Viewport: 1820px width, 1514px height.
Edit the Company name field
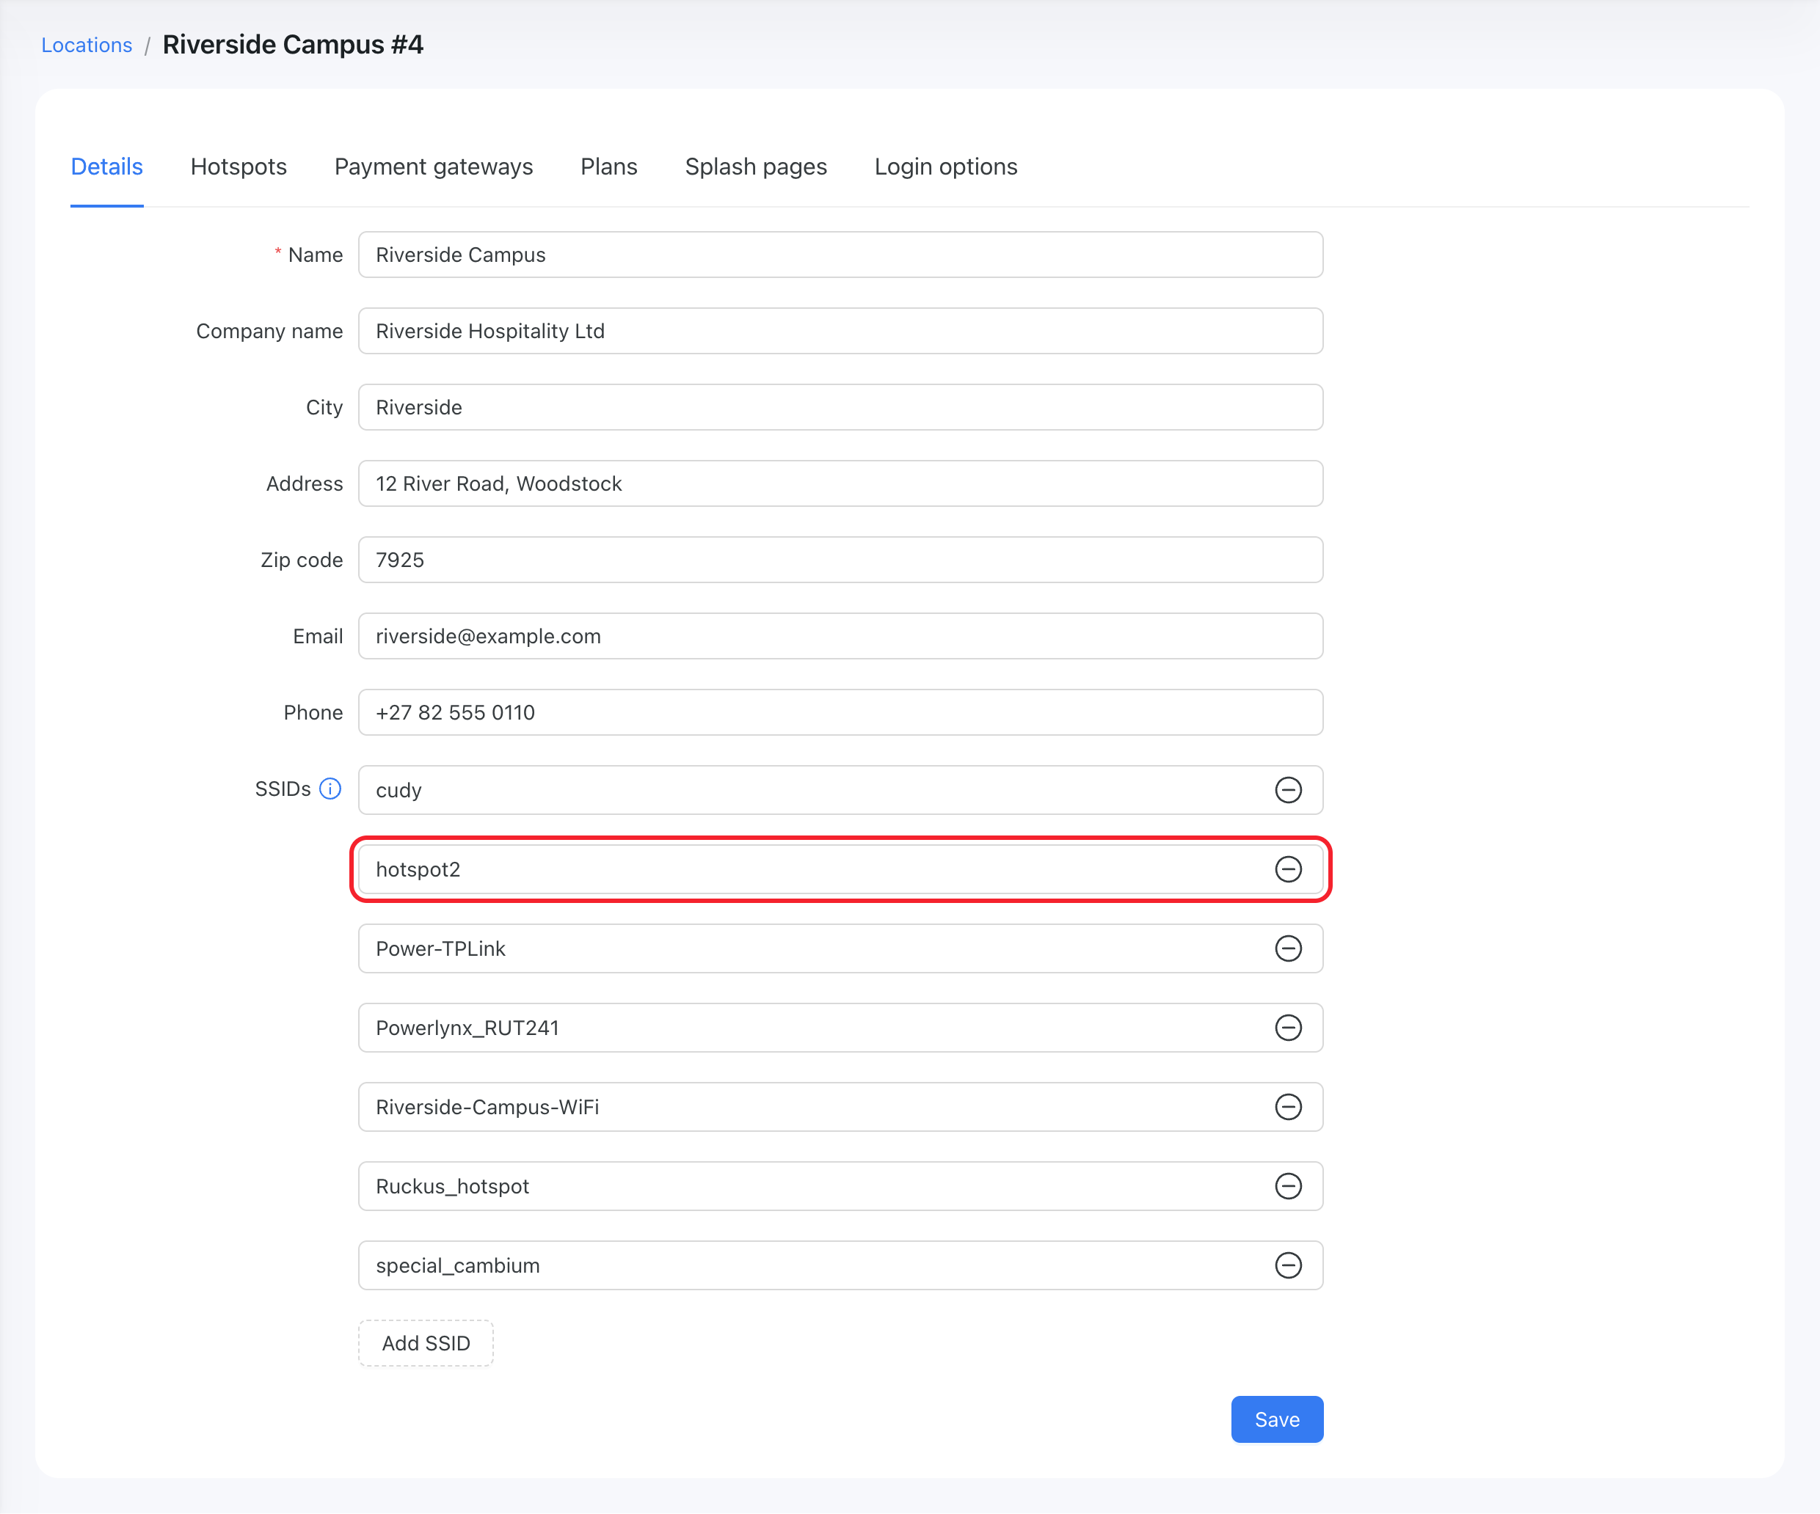pos(840,331)
